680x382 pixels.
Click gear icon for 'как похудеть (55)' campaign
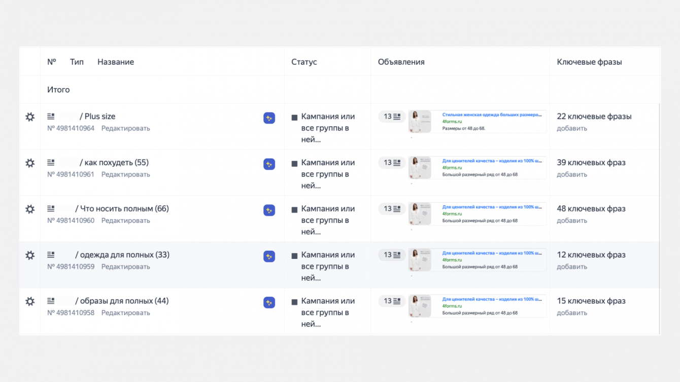(30, 163)
